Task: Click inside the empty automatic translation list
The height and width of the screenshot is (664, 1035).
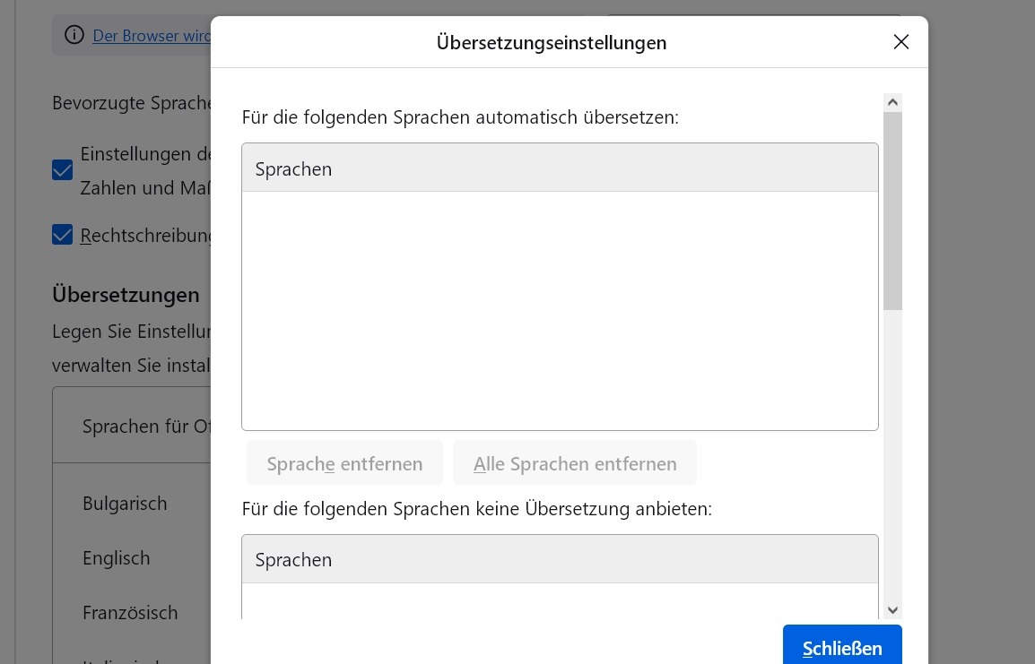Action: pos(560,309)
